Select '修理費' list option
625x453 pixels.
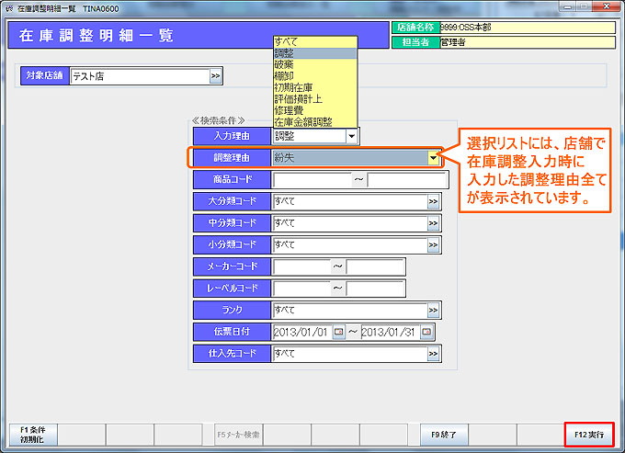[315, 110]
